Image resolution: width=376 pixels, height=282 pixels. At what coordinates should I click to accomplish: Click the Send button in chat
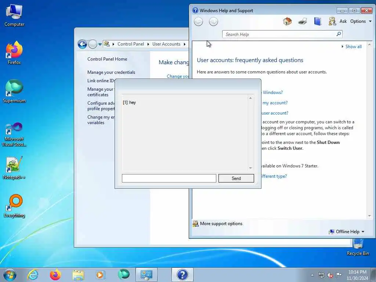coord(236,178)
